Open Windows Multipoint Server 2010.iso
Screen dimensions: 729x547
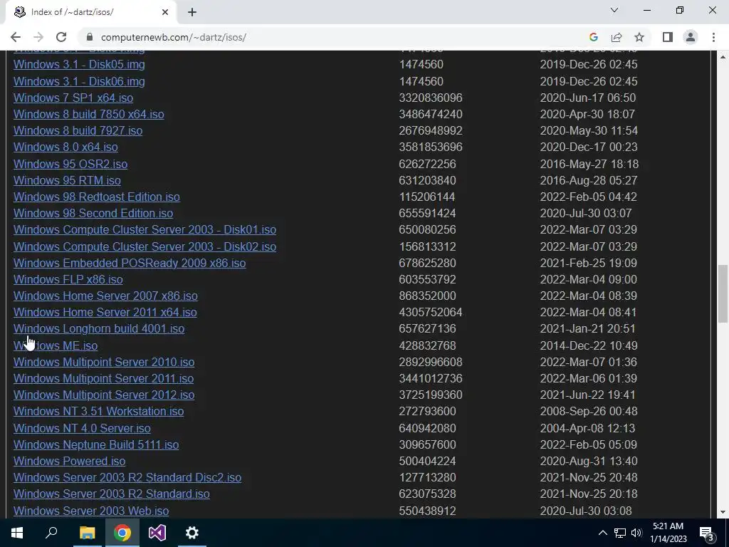(x=104, y=362)
